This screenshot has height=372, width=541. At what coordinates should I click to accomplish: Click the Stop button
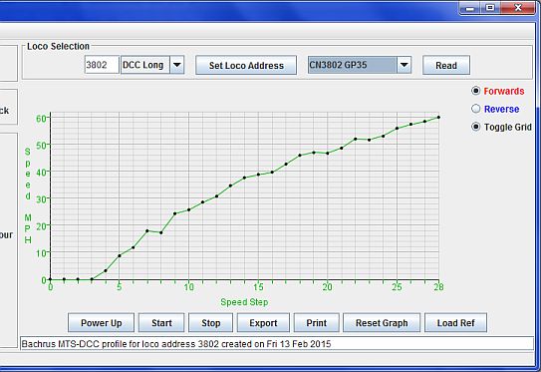coord(211,322)
